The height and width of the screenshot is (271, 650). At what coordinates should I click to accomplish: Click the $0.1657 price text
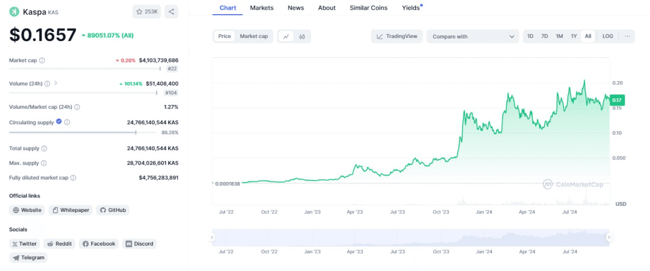[x=43, y=34]
